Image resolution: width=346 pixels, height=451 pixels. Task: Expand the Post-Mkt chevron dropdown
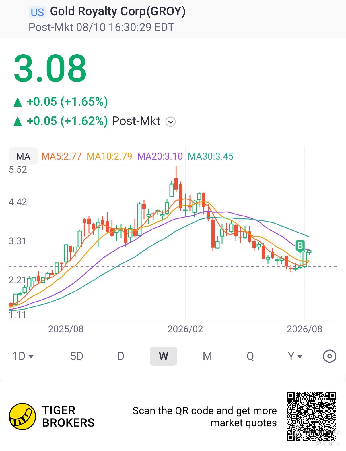point(170,122)
